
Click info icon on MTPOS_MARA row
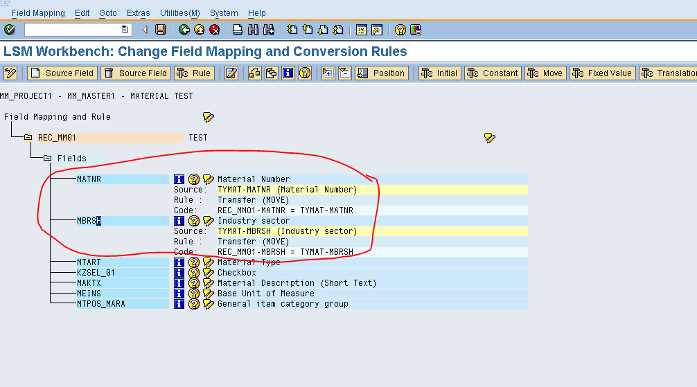[179, 304]
